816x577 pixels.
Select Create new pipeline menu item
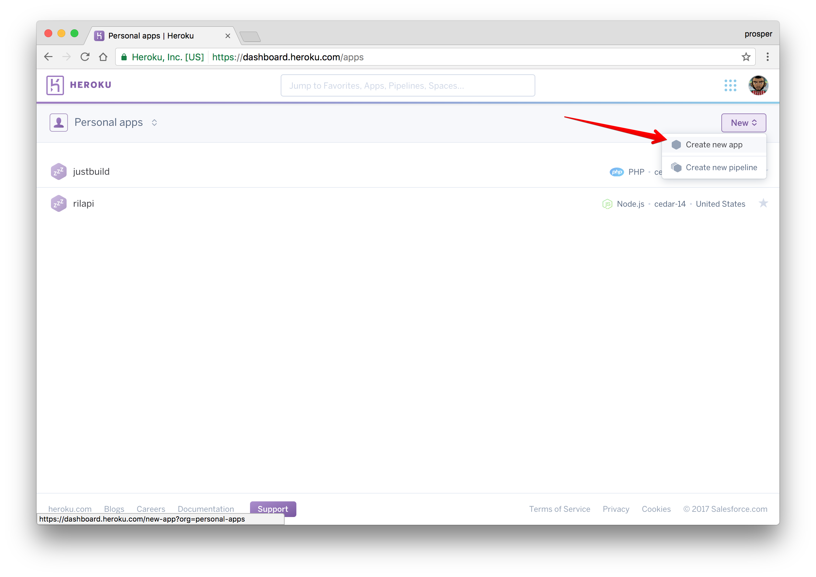pos(721,167)
